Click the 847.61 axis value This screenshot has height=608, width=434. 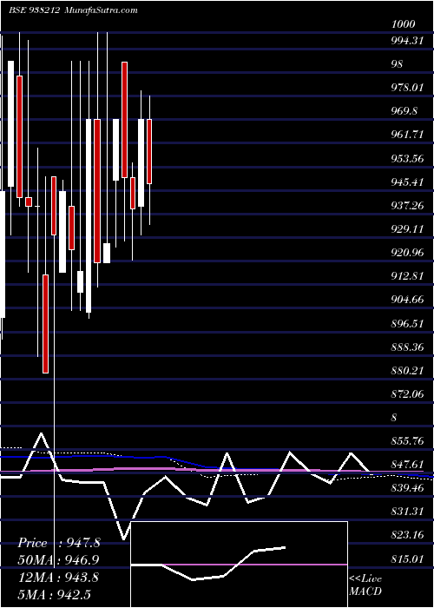[x=407, y=465]
